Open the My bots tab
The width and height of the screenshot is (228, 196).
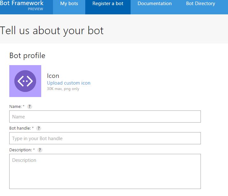click(x=69, y=7)
